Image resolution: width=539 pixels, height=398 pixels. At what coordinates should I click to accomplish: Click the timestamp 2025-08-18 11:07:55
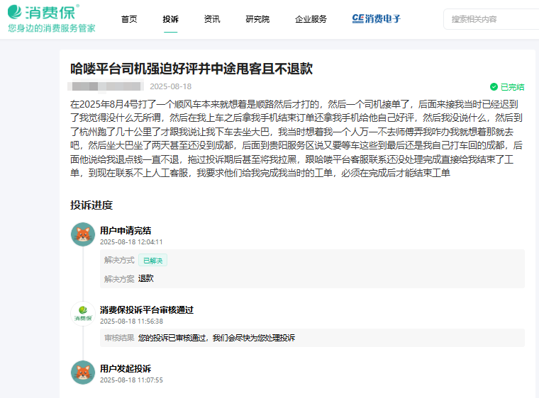(x=131, y=380)
